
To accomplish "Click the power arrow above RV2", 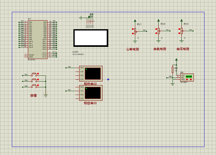I will (x=159, y=21).
